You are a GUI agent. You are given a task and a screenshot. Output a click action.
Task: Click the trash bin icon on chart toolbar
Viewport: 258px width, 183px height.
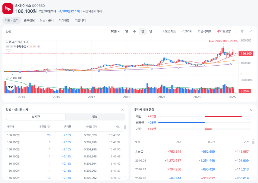pyautogui.click(x=242, y=31)
